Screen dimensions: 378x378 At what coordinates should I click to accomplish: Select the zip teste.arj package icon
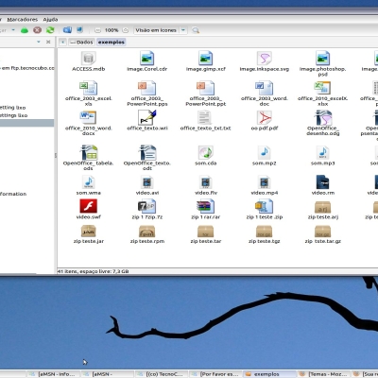[x=323, y=207]
